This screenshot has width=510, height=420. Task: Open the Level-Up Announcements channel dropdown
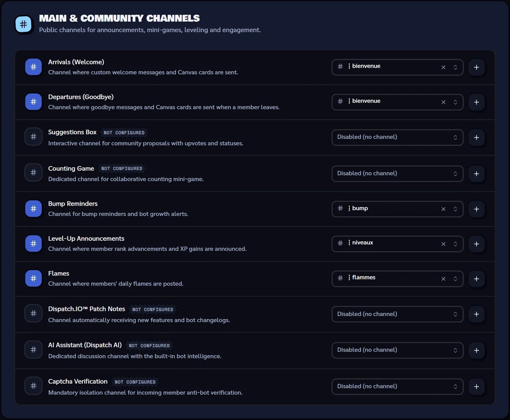[x=397, y=244]
